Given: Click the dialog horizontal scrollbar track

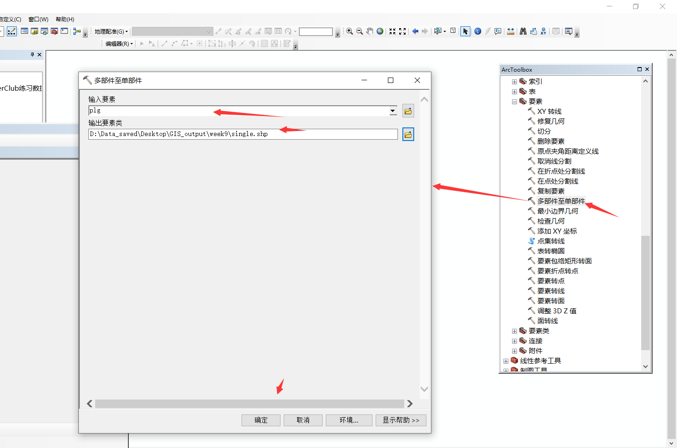Looking at the screenshot, I should coord(249,404).
